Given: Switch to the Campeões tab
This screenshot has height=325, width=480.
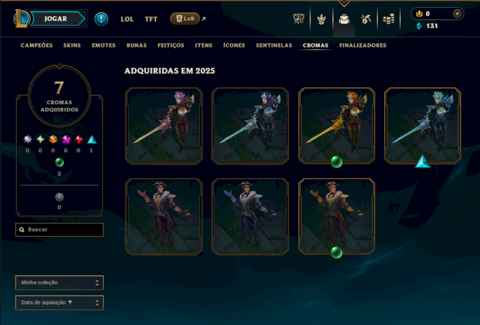Looking at the screenshot, I should click(x=37, y=46).
